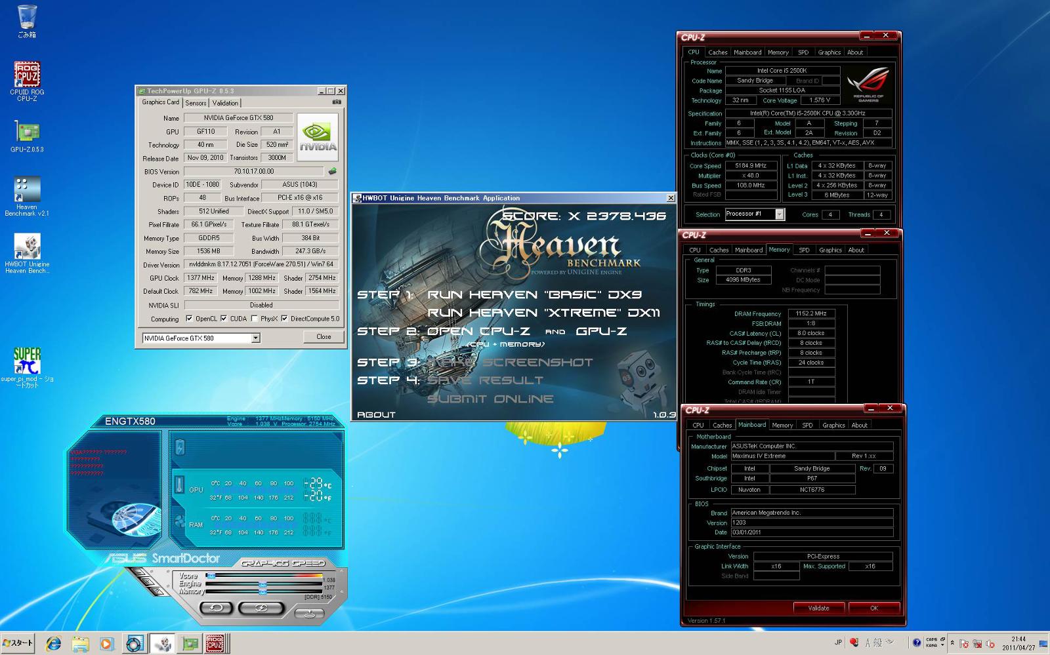Click Validate button in CPU-Z

coord(818,608)
